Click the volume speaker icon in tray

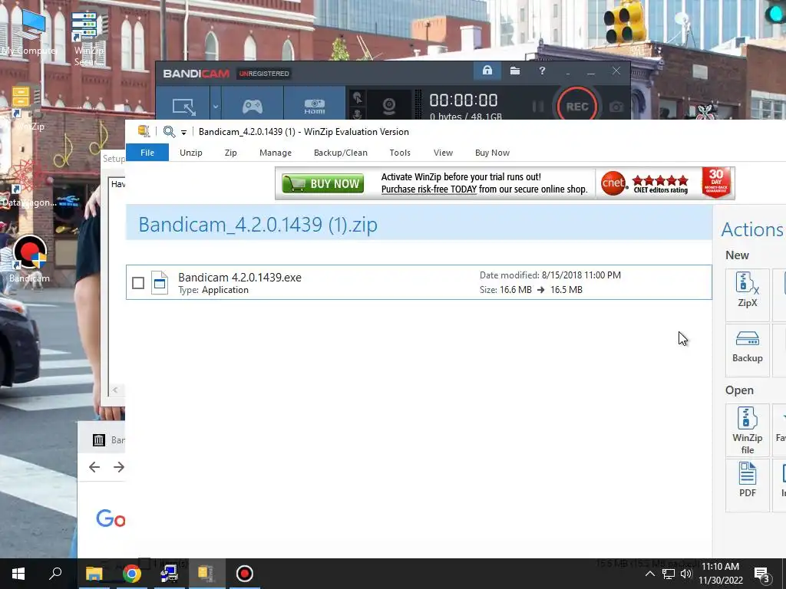[x=686, y=574]
